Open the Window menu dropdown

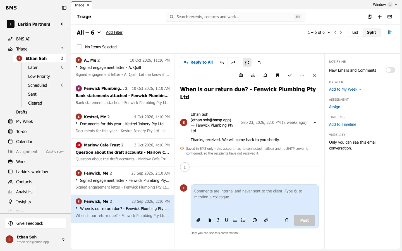point(385,4)
